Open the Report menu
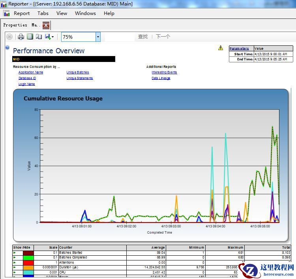296x279 pixels. tap(22, 13)
